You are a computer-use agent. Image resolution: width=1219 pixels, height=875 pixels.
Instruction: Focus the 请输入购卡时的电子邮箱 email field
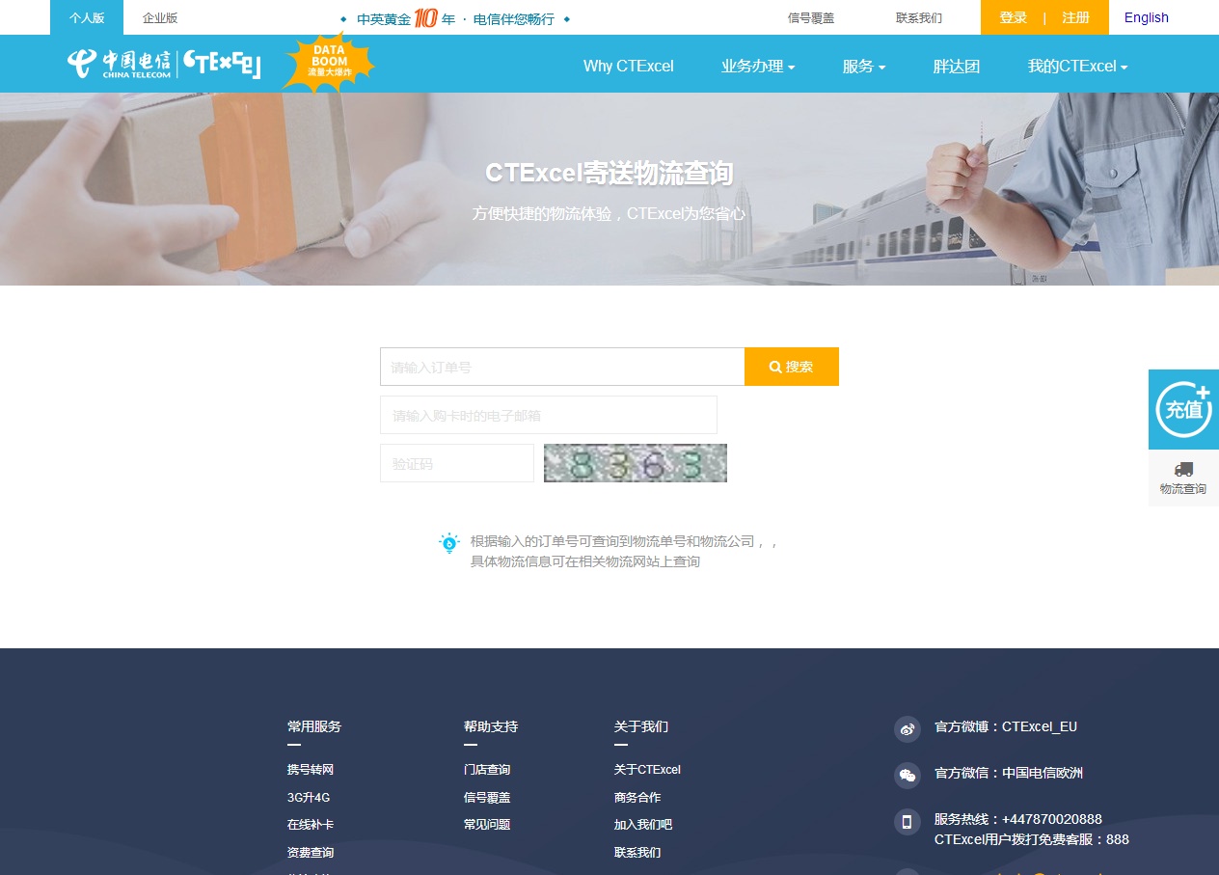[549, 415]
